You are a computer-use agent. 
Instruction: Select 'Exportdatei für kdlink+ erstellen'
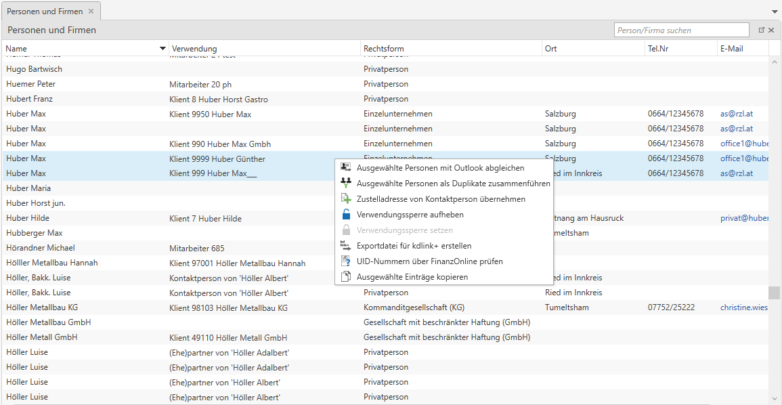coord(414,246)
